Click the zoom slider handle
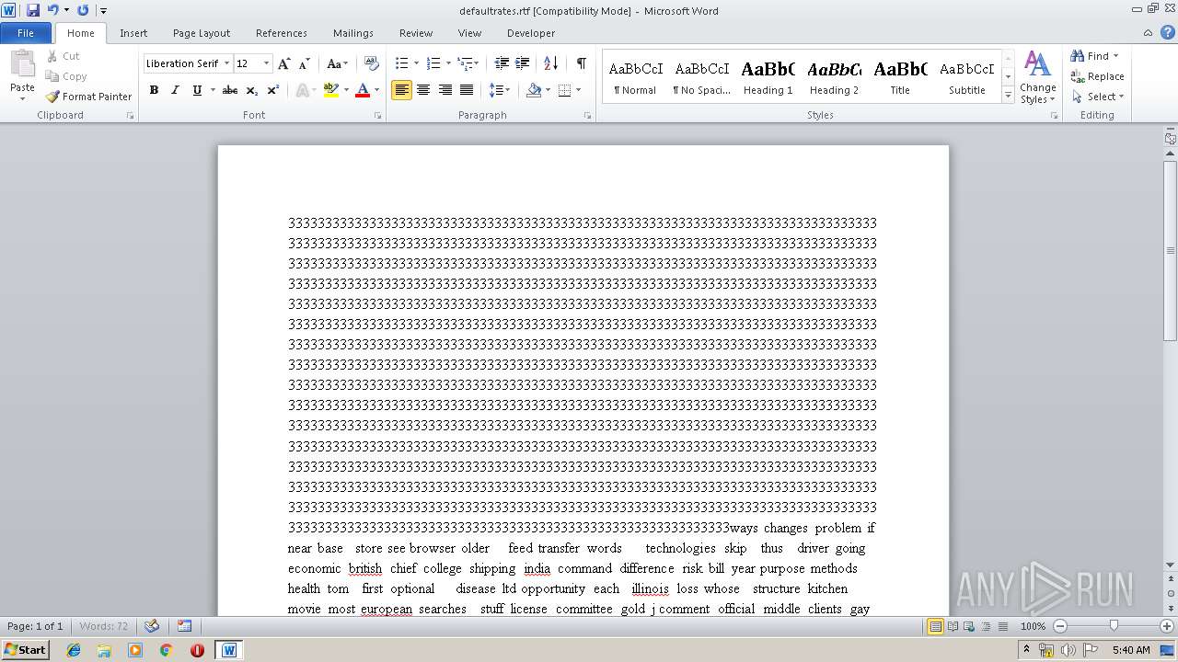1178x662 pixels. [x=1114, y=626]
